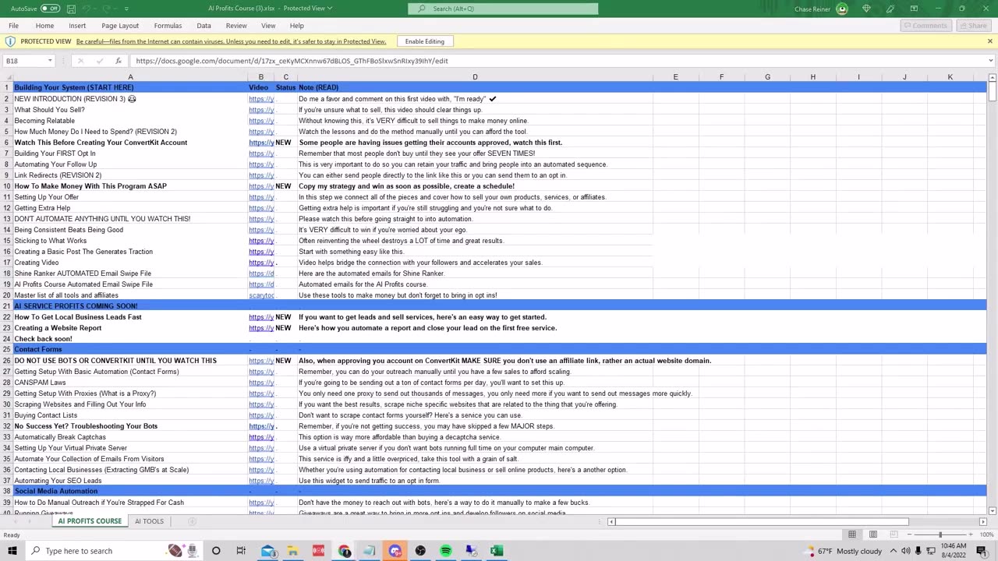Open the Formulas tab
Screen dimensions: 998x561
pos(168,26)
